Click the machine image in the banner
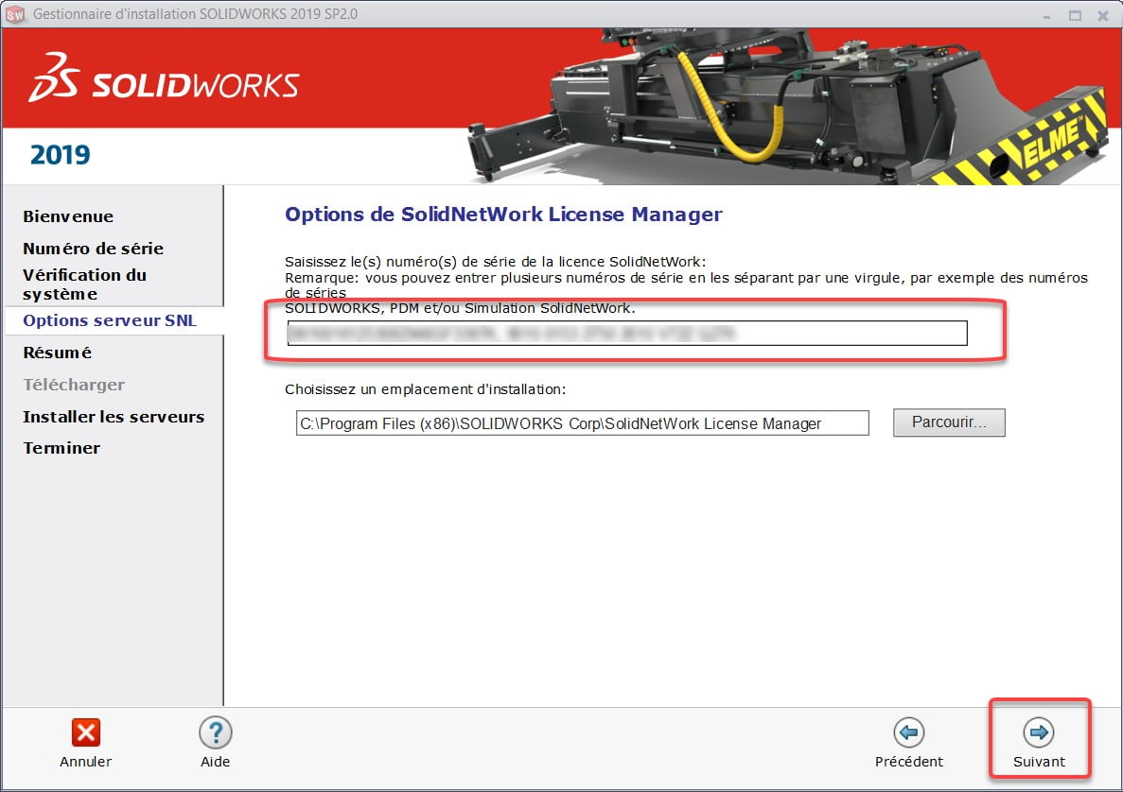The image size is (1123, 792). [788, 106]
